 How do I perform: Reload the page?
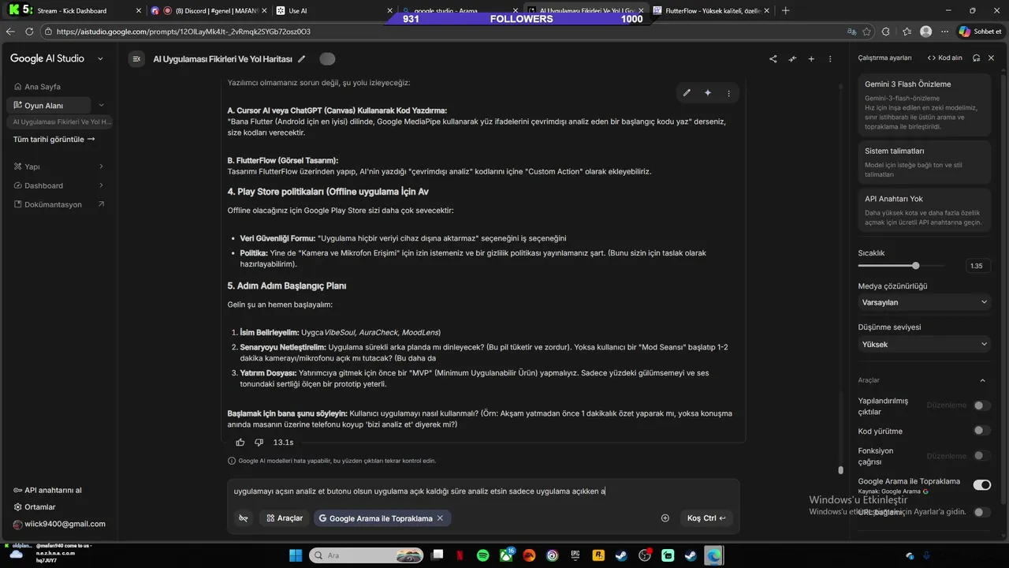click(29, 32)
